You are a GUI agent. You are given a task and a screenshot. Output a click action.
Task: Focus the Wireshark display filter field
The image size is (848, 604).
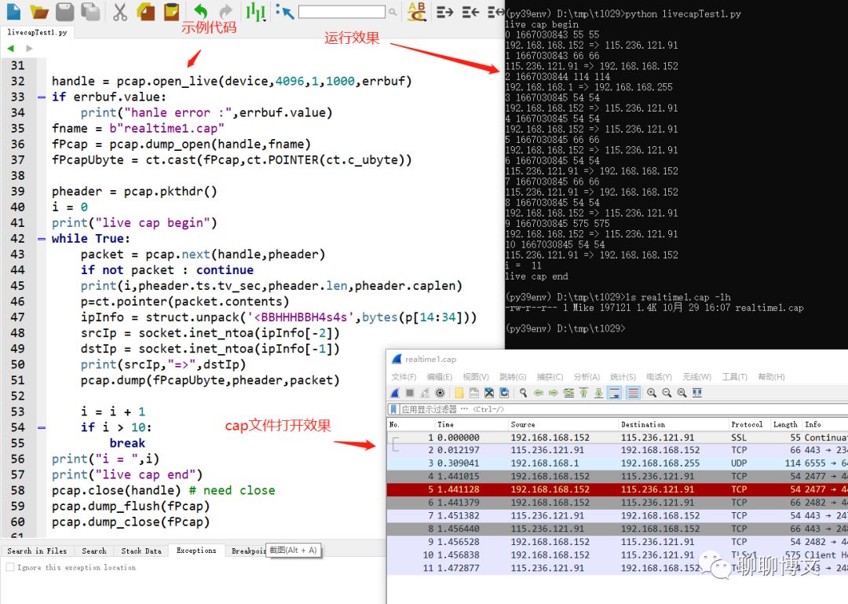(x=622, y=409)
